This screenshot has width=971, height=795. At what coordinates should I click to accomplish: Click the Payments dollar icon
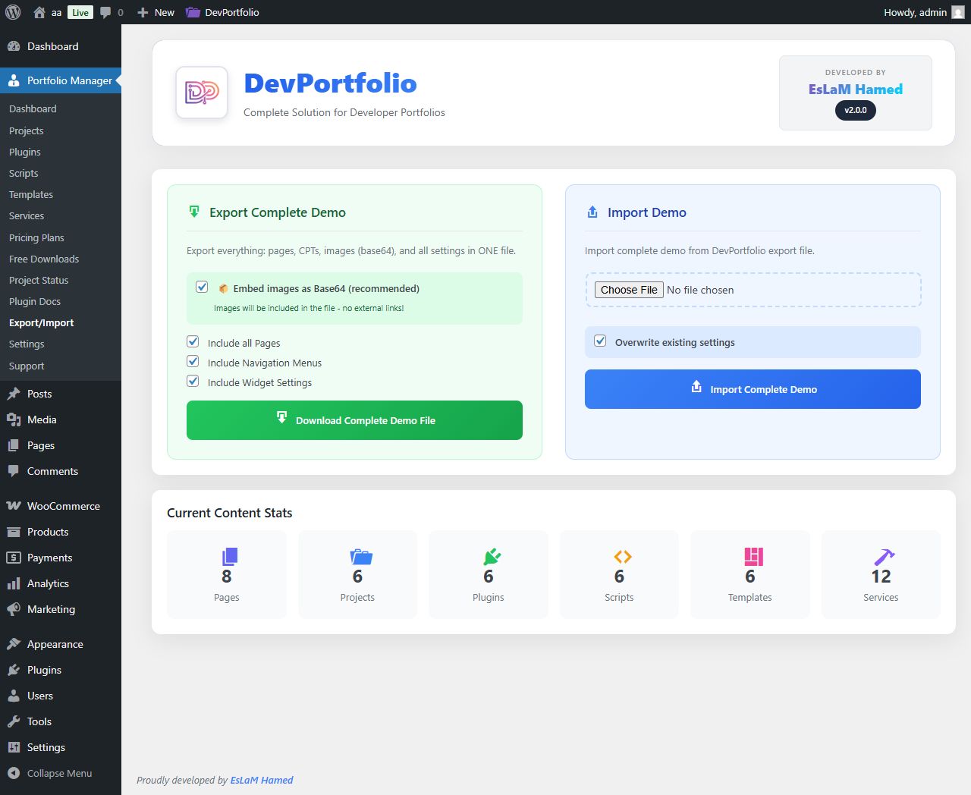(x=14, y=558)
